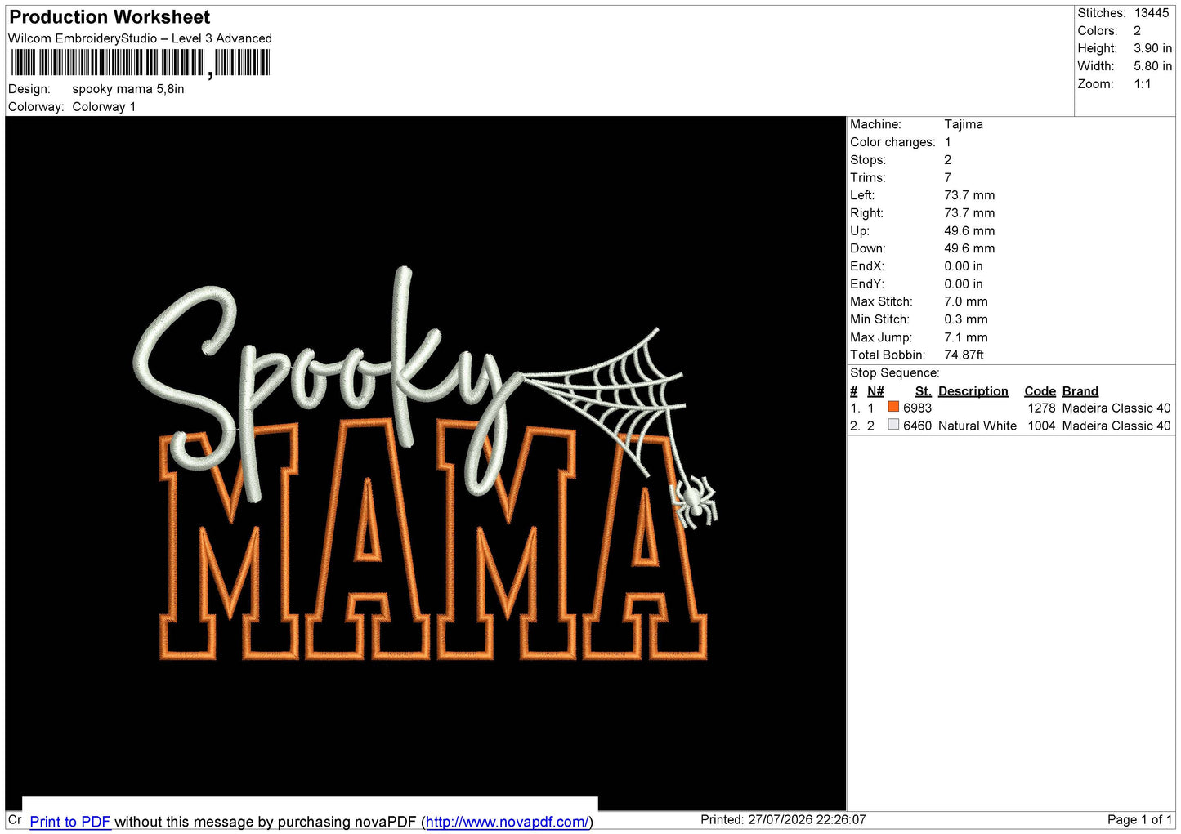Click the Print to PDF link
This screenshot has width=1181, height=834.
pyautogui.click(x=70, y=822)
